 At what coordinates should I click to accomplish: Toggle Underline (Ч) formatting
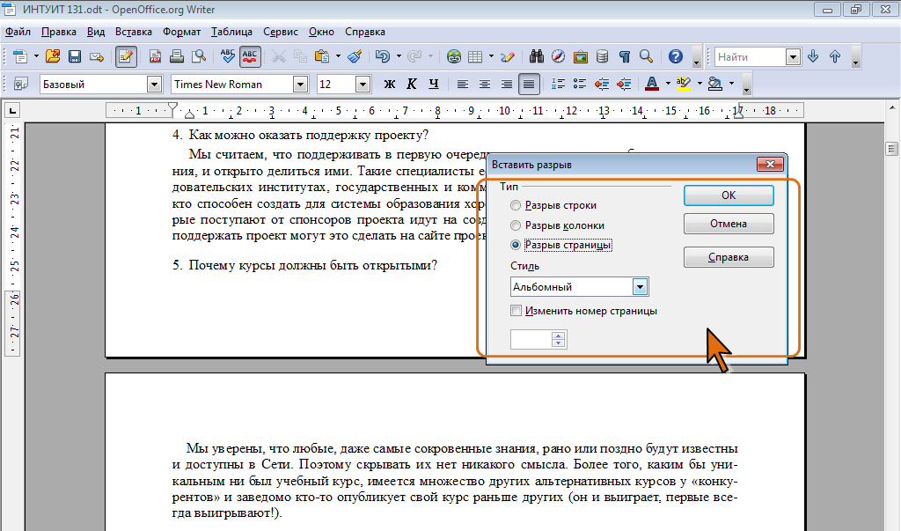click(x=434, y=84)
